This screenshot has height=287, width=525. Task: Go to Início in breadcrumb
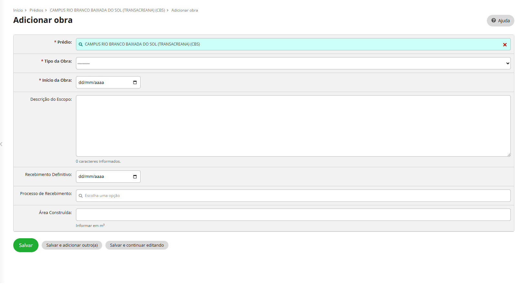tap(18, 10)
